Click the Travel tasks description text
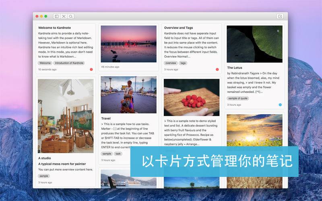 coord(128,135)
